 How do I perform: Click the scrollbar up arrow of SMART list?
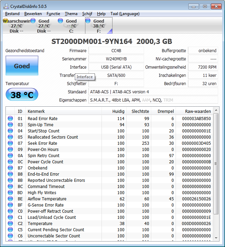click(216, 110)
